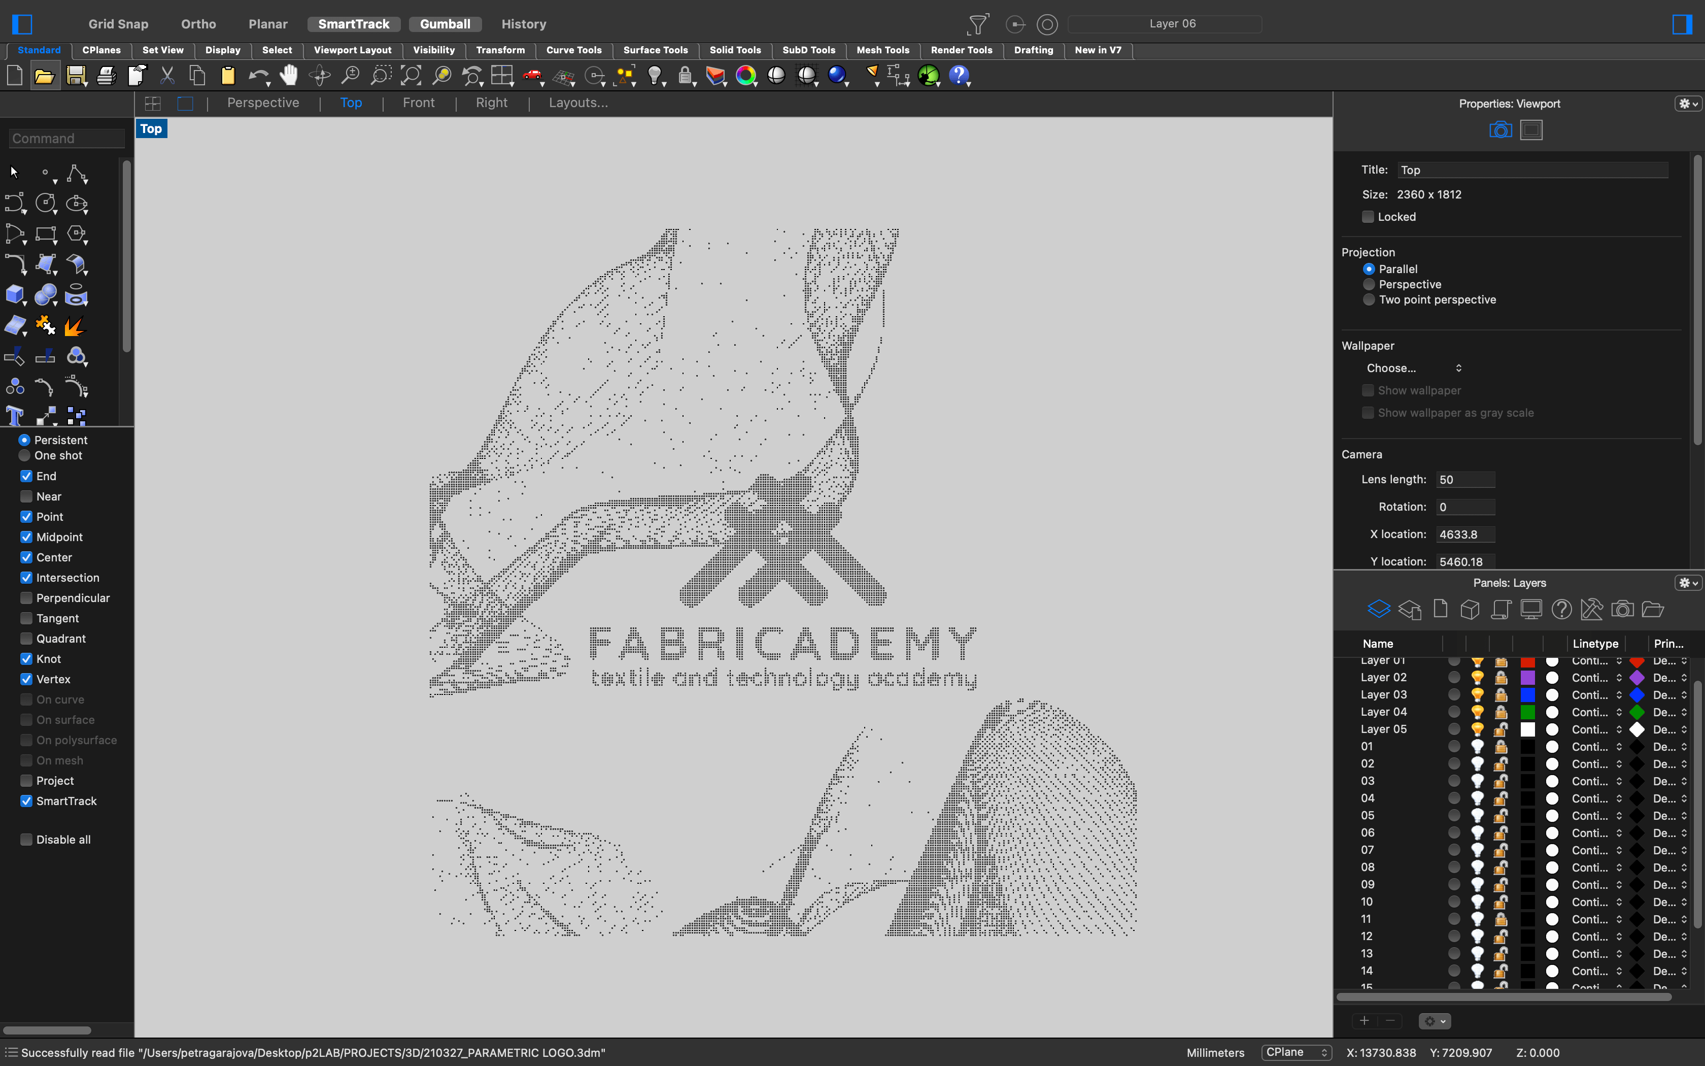Enable the Perpendicular osnap checkbox

26,598
